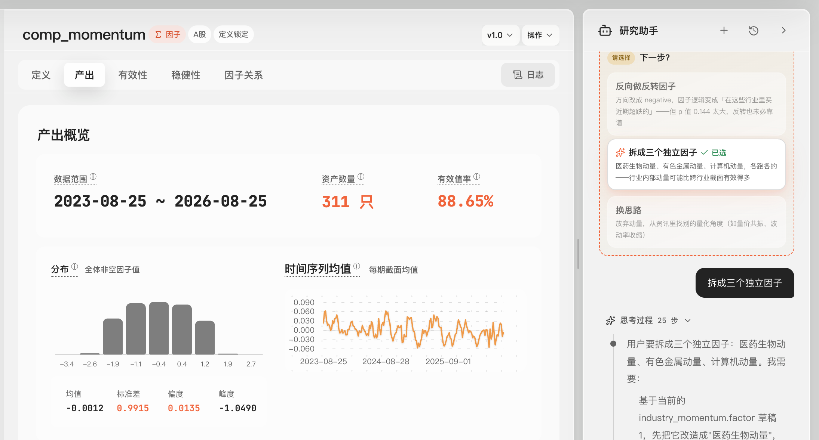Click the 标准差 value 0.9915
Viewport: 819px width, 440px height.
pyautogui.click(x=133, y=408)
